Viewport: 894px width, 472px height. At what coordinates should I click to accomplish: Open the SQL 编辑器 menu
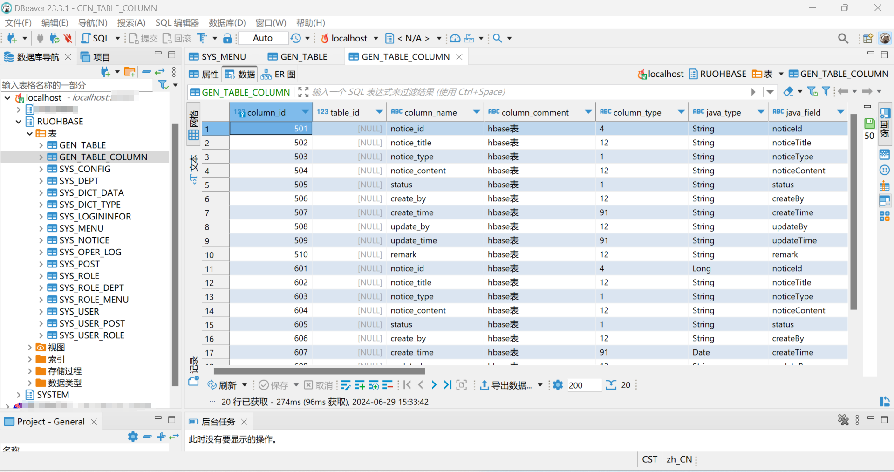point(177,23)
